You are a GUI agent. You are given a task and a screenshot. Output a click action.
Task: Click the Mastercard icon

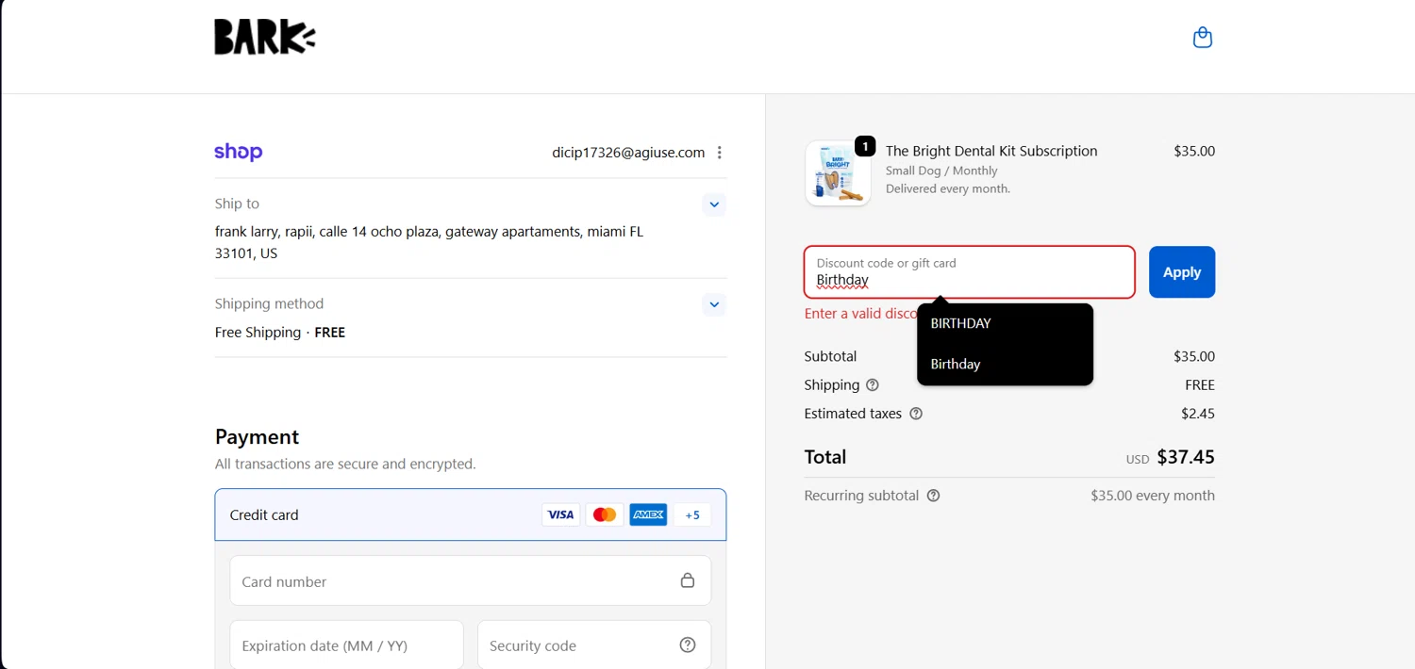[x=605, y=514]
